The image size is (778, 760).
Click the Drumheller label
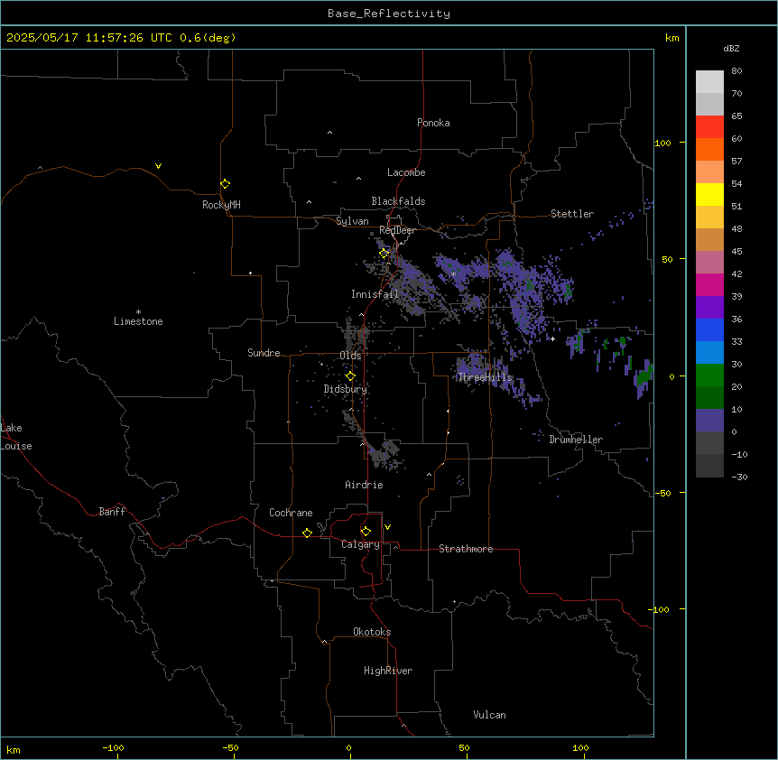click(576, 440)
